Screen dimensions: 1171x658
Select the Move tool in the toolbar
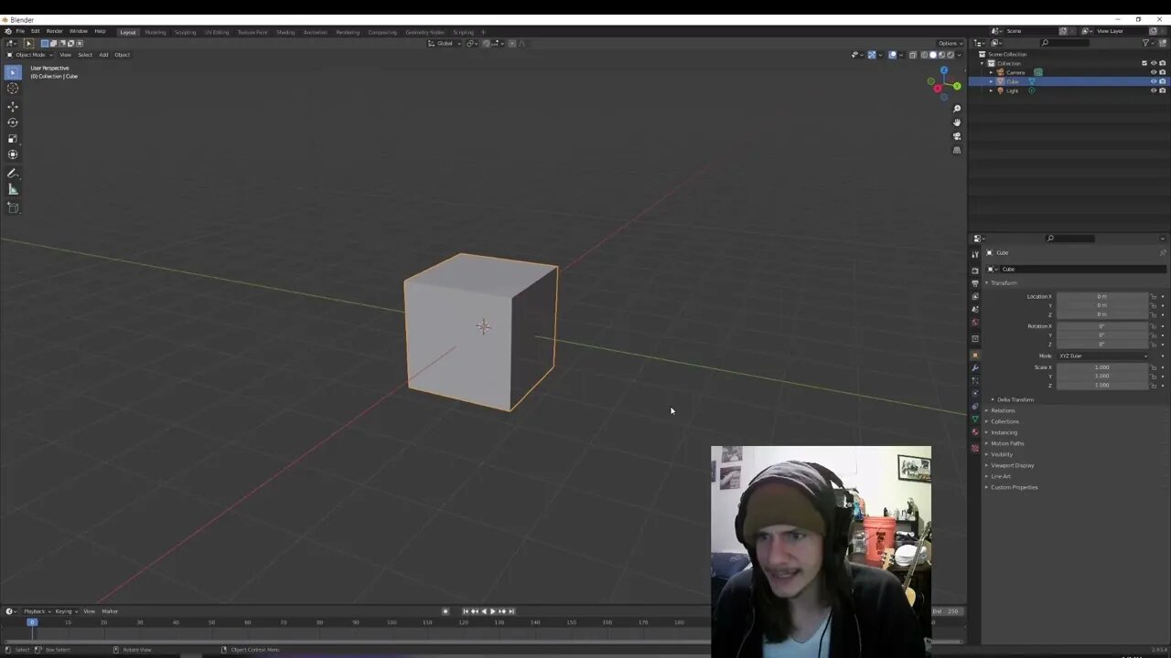click(13, 107)
